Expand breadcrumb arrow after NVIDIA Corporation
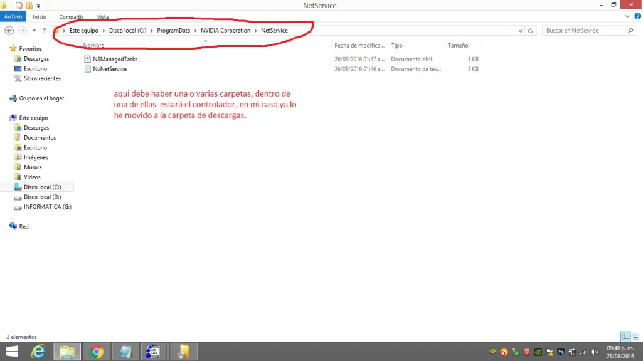Image resolution: width=643 pixels, height=361 pixels. point(256,31)
